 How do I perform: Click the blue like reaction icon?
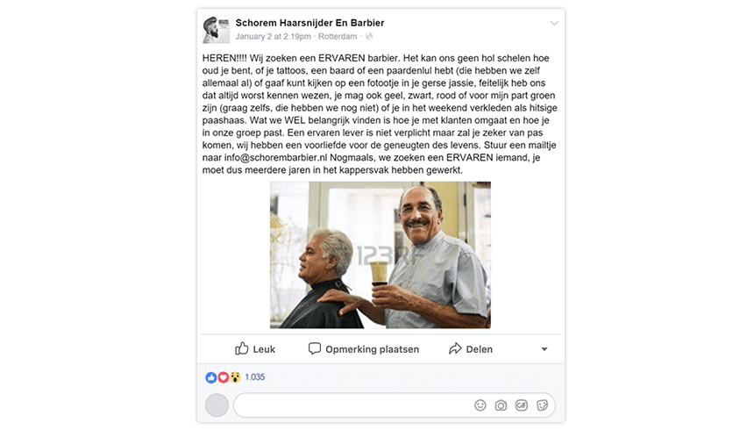pos(211,377)
